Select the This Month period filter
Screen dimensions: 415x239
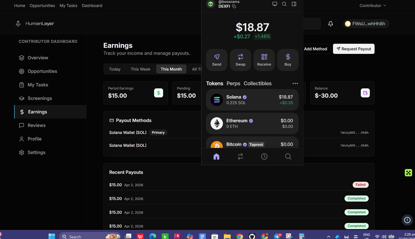click(171, 69)
